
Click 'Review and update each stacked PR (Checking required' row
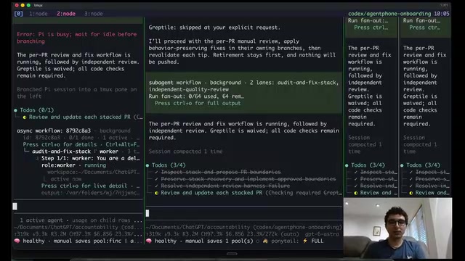(x=251, y=193)
